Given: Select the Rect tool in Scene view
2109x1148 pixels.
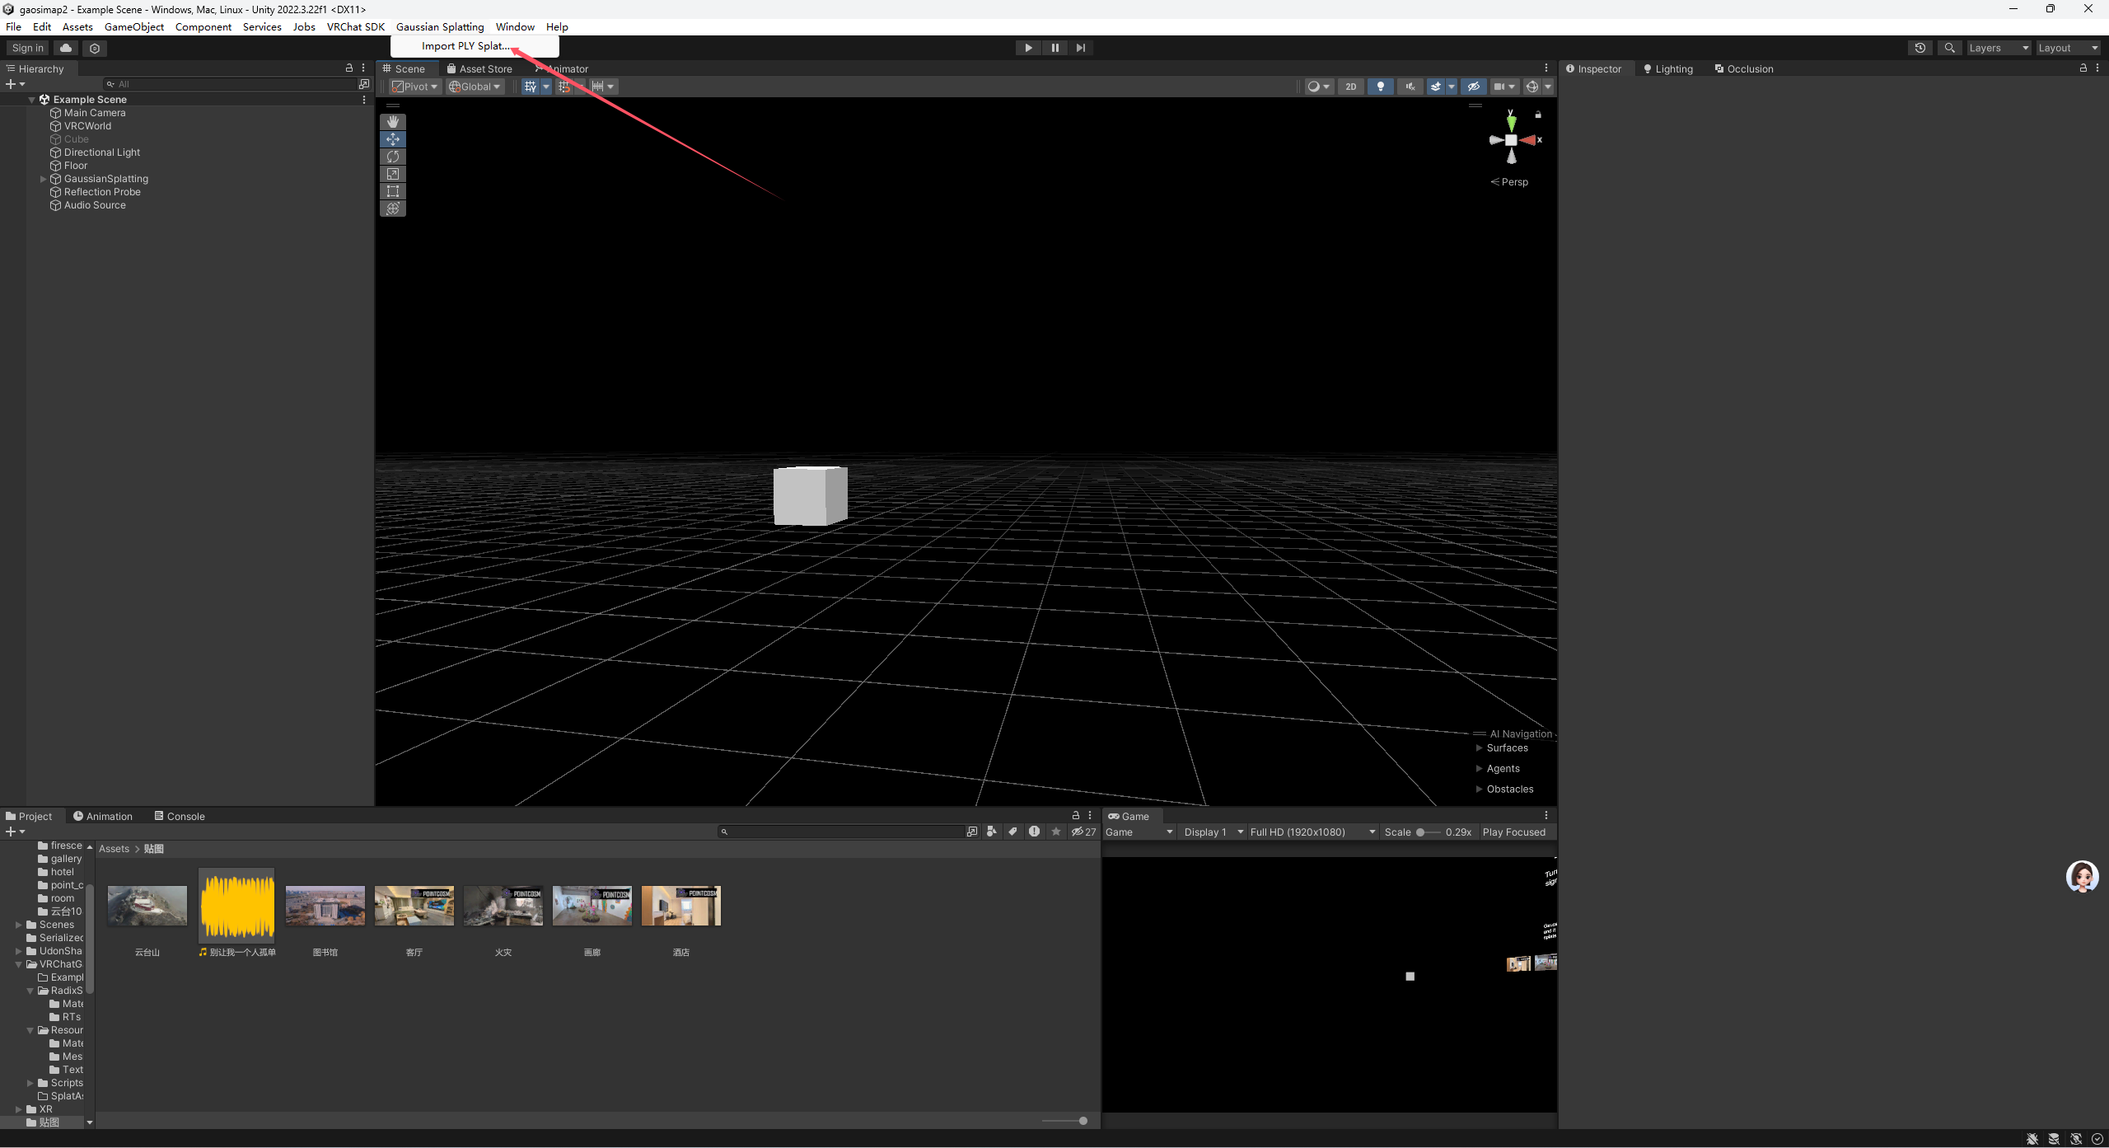Looking at the screenshot, I should tap(393, 191).
